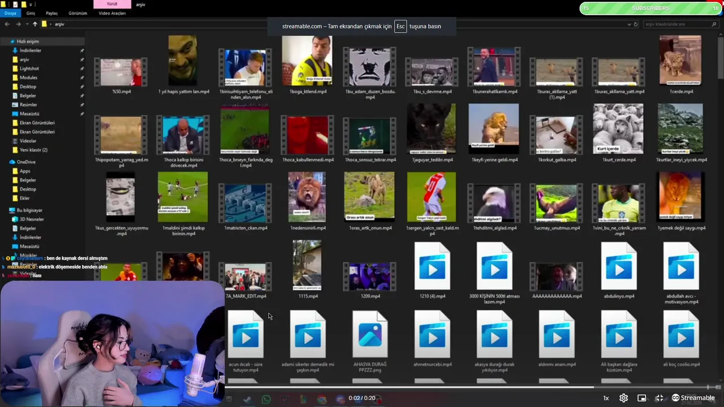Open the video %50.mp4
Viewport: 724px width, 407px height.
(x=120, y=72)
